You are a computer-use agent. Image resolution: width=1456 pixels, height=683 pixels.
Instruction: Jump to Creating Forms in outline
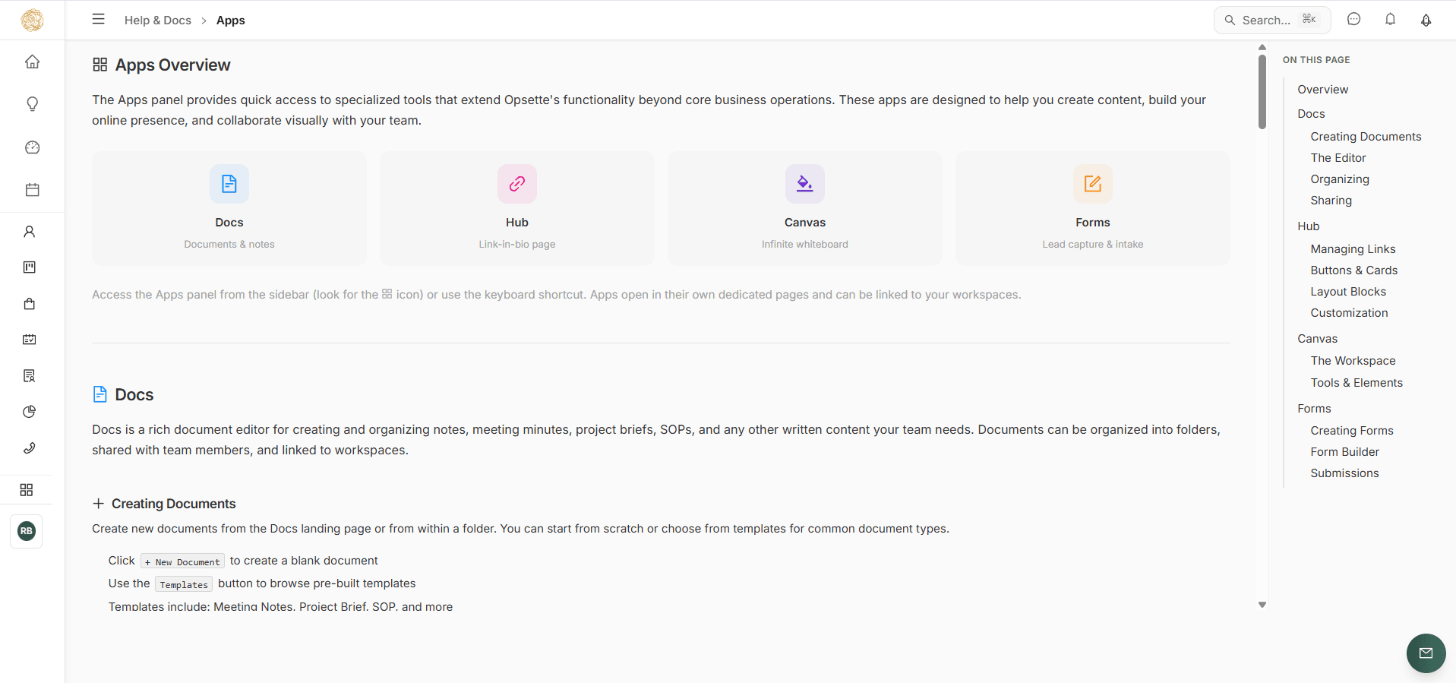click(1352, 431)
